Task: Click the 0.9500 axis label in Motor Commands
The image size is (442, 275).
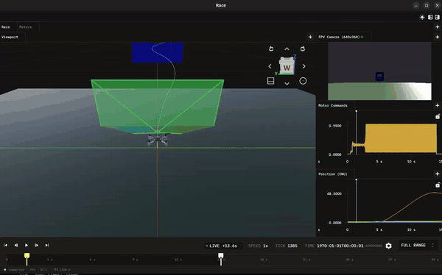Action: tap(335, 126)
